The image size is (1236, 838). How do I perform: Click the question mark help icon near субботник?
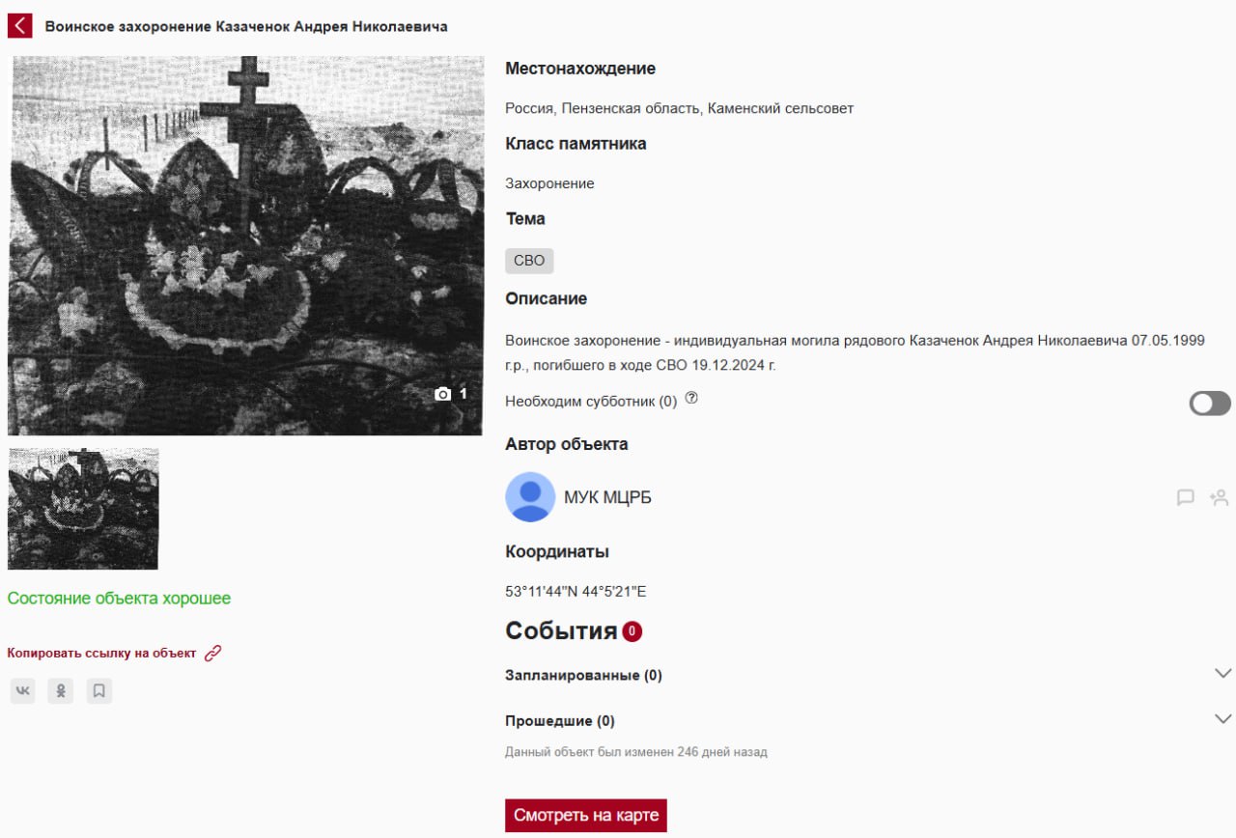691,399
